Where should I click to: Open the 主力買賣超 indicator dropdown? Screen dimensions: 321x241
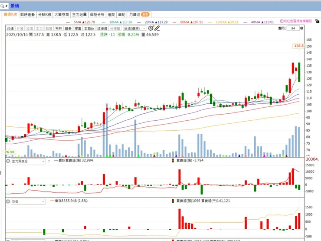click(28, 161)
